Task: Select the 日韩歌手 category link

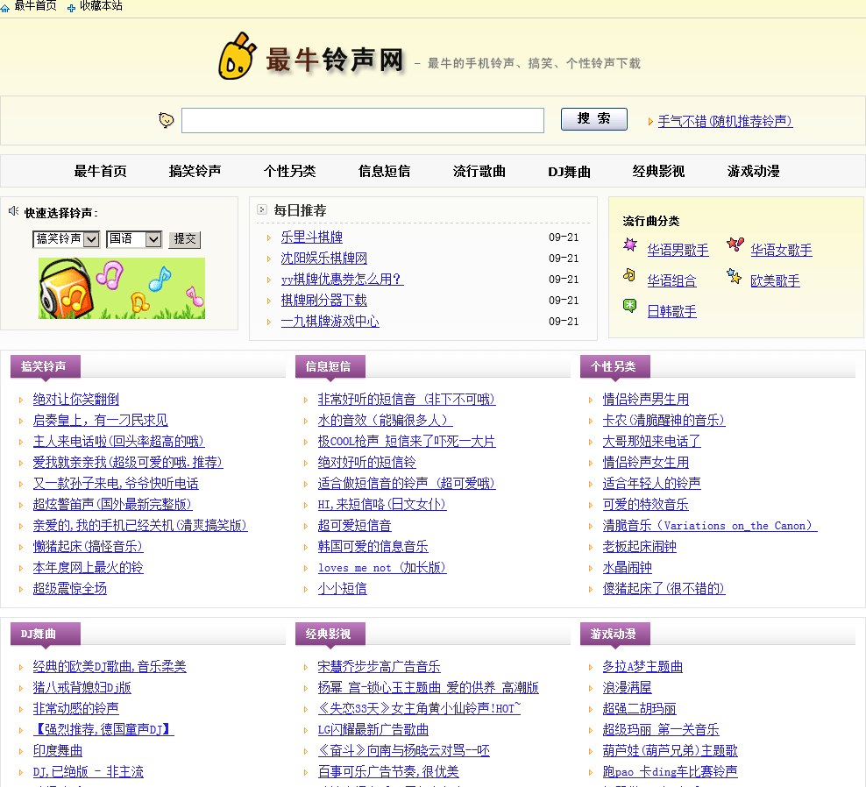Action: (671, 311)
